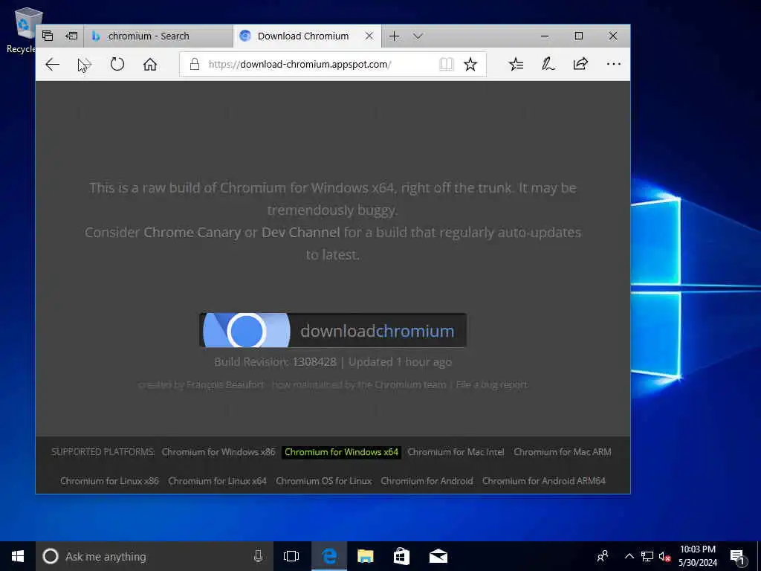
Task: Open build revision 1308428 link
Action: (x=314, y=362)
